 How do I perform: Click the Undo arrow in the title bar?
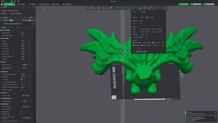[x=15, y=1]
